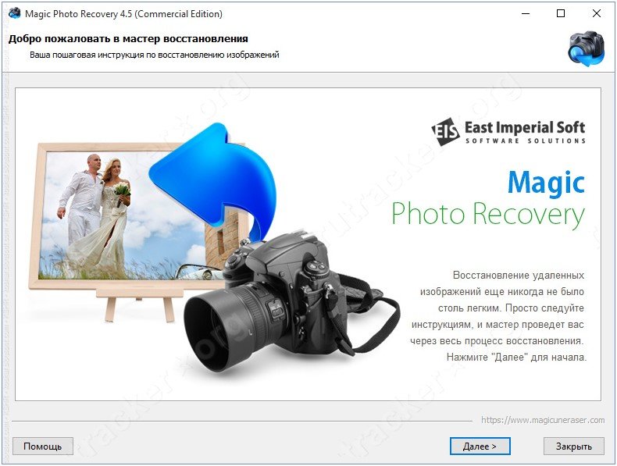Open help with the Помощь button
Viewport: 617px width, 466px height.
[x=43, y=446]
